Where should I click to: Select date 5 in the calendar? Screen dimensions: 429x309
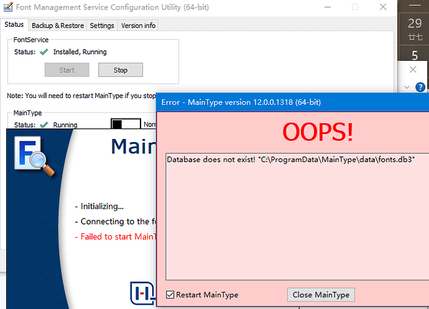pos(415,55)
